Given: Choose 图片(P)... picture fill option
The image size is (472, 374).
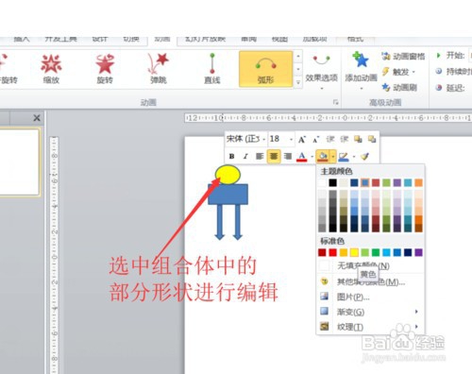Looking at the screenshot, I should 370,297.
